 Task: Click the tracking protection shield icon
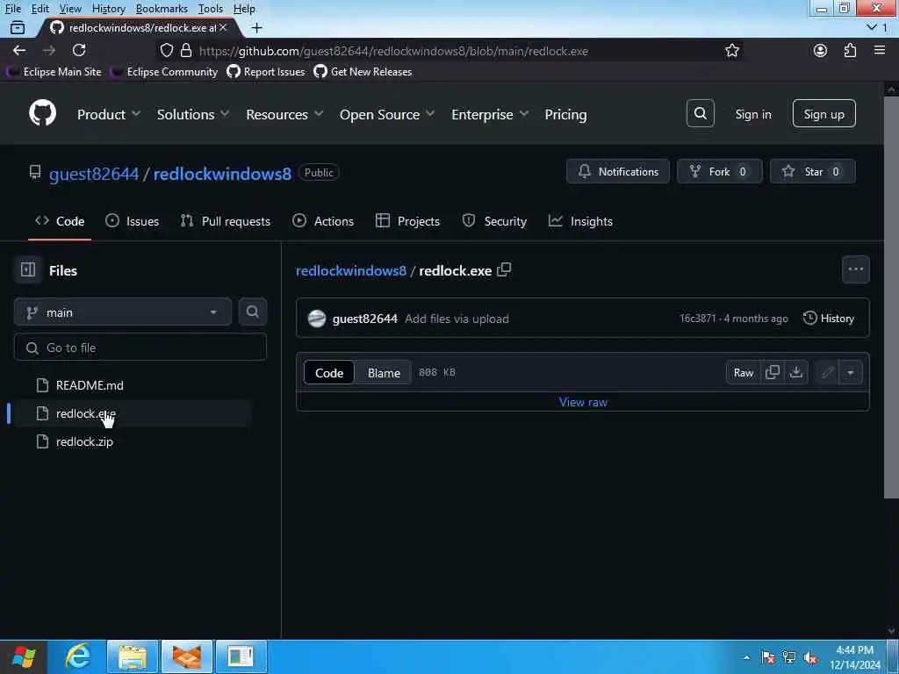[166, 50]
